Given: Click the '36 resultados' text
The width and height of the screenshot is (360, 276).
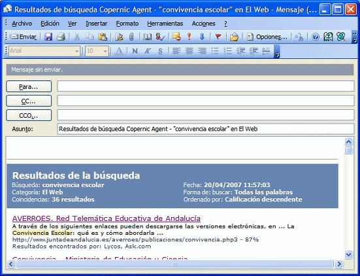Looking at the screenshot, I should tap(73, 199).
